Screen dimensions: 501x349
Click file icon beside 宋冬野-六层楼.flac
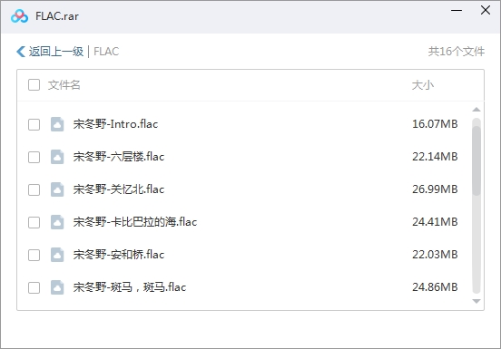click(x=57, y=157)
